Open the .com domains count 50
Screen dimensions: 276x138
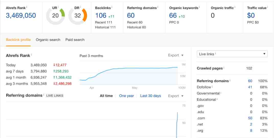[x=250, y=118]
